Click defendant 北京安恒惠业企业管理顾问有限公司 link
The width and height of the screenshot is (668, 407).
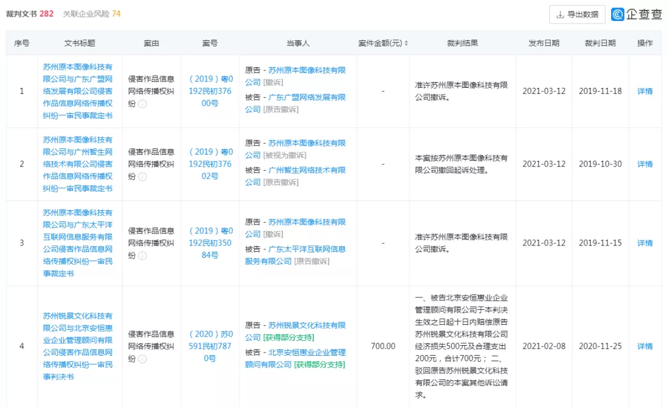tap(295, 358)
